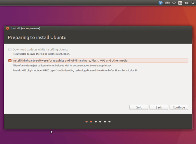Open the system gear menu

coord(193,3)
